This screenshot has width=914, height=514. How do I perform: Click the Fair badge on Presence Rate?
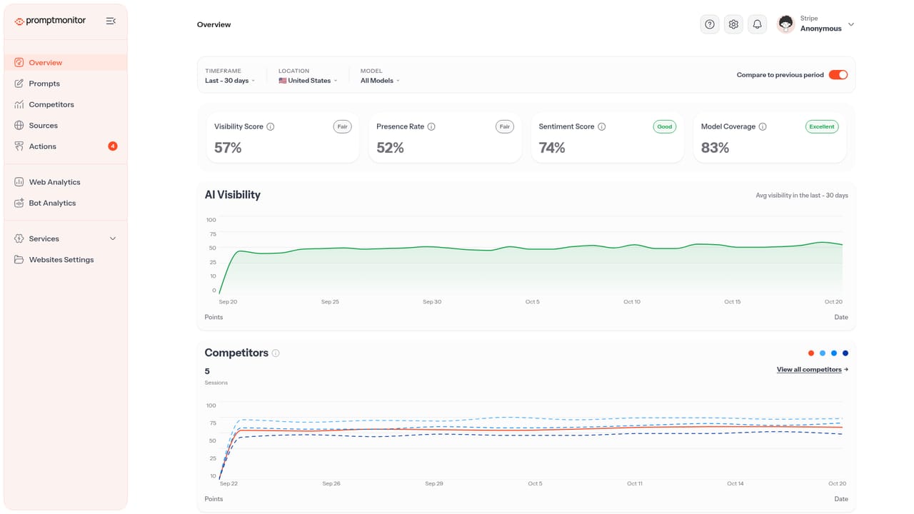coord(505,126)
